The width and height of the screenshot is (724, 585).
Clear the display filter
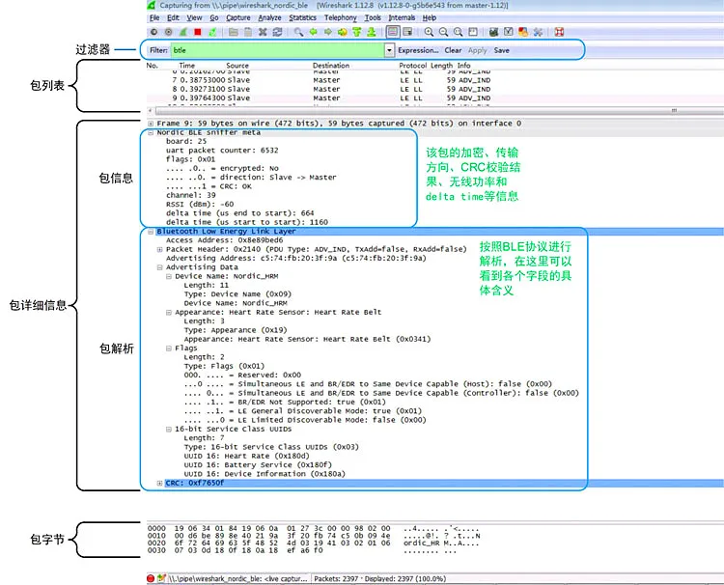tap(453, 50)
